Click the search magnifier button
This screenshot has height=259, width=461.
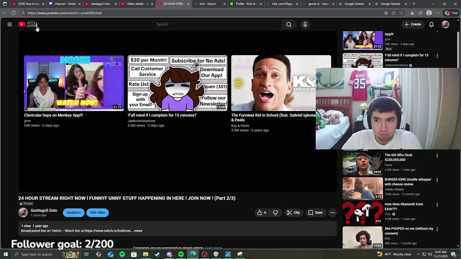click(x=289, y=24)
